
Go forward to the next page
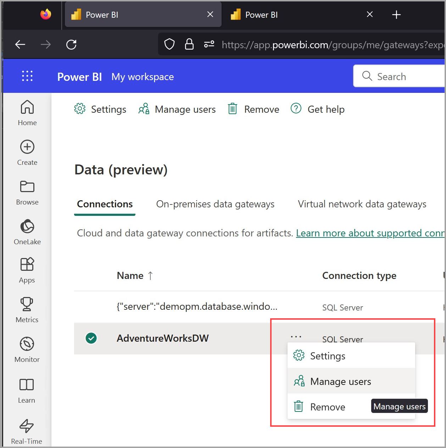pyautogui.click(x=46, y=44)
